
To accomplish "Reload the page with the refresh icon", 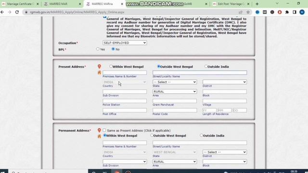I will pos(17,12).
